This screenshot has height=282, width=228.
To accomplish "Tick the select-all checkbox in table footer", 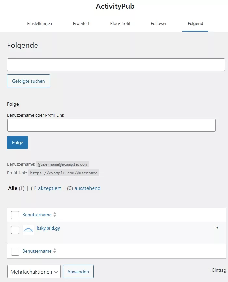I will point(15,251).
